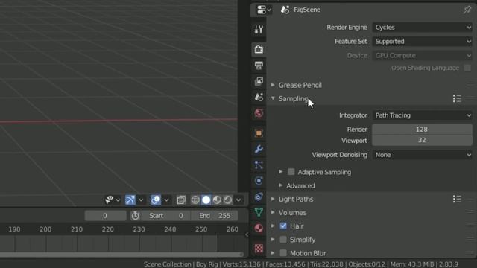
Task: Open the Output properties tab
Action: point(259,66)
